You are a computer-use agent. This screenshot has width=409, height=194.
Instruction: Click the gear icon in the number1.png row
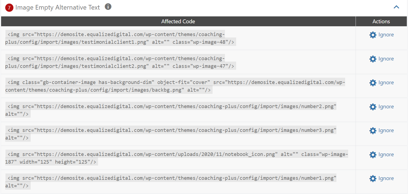pos(373,178)
